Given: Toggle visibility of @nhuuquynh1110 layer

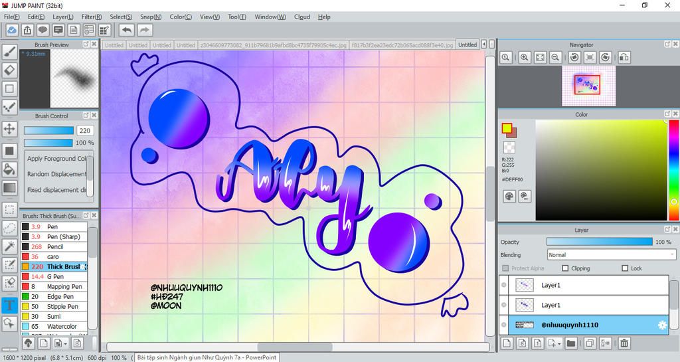Looking at the screenshot, I should [503, 325].
